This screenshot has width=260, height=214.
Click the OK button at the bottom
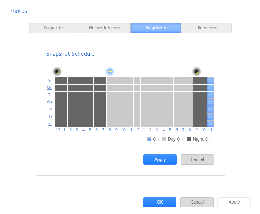coord(160,202)
